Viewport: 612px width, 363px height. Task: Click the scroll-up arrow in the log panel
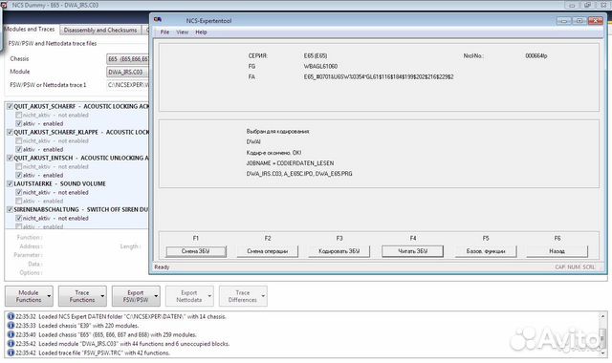point(602,316)
